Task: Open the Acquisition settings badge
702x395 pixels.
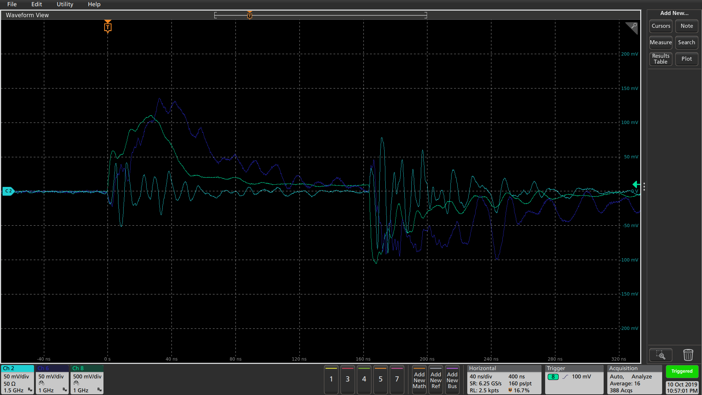Action: 634,379
